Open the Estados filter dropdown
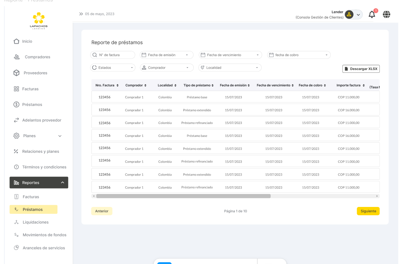 click(112, 68)
